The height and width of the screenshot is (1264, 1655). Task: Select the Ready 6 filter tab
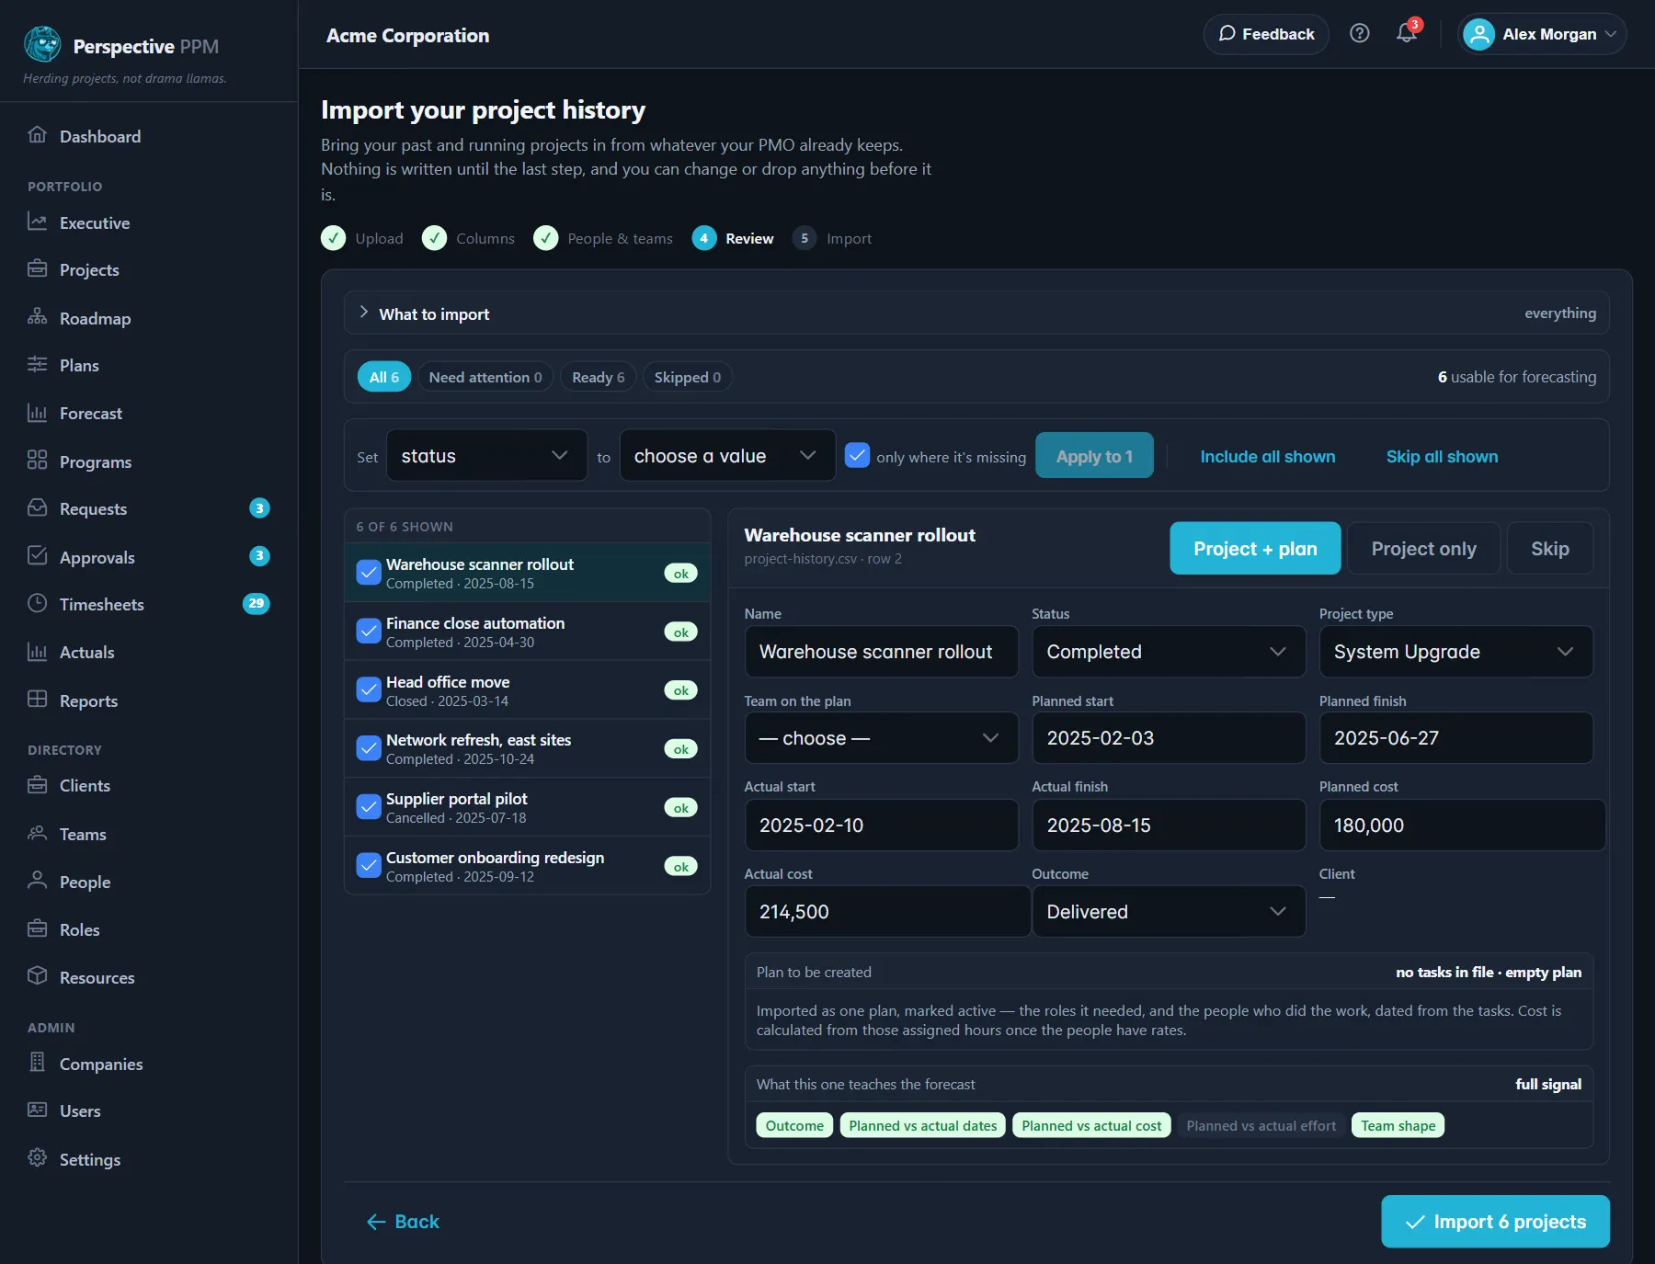coord(598,377)
